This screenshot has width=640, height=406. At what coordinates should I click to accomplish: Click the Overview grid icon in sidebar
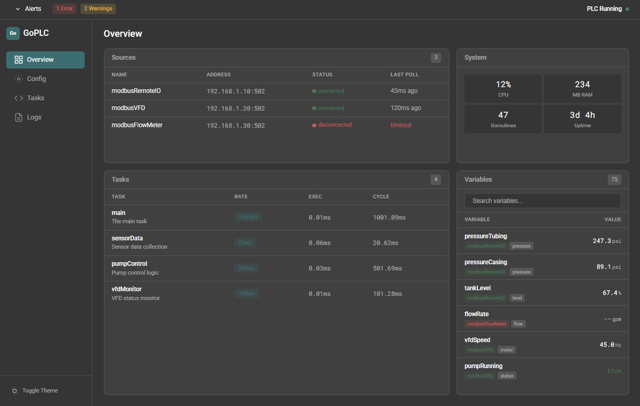click(19, 60)
